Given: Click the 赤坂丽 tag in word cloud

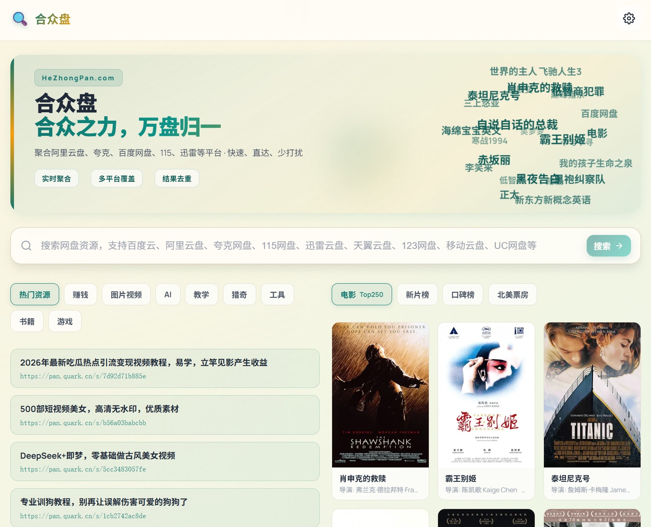Looking at the screenshot, I should tap(494, 160).
